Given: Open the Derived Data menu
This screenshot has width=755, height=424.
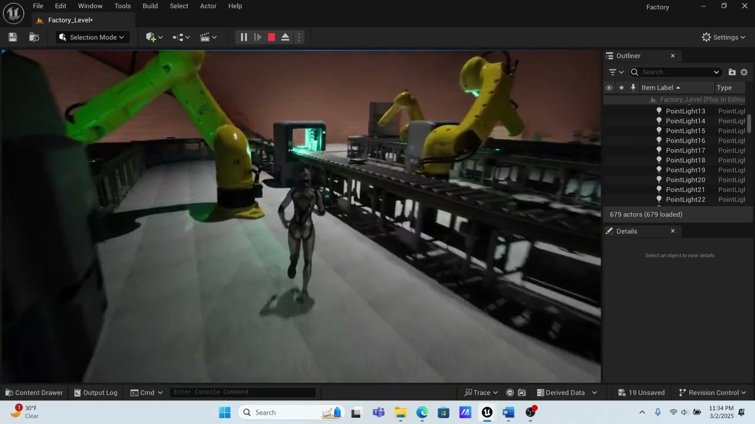Looking at the screenshot, I should [567, 393].
